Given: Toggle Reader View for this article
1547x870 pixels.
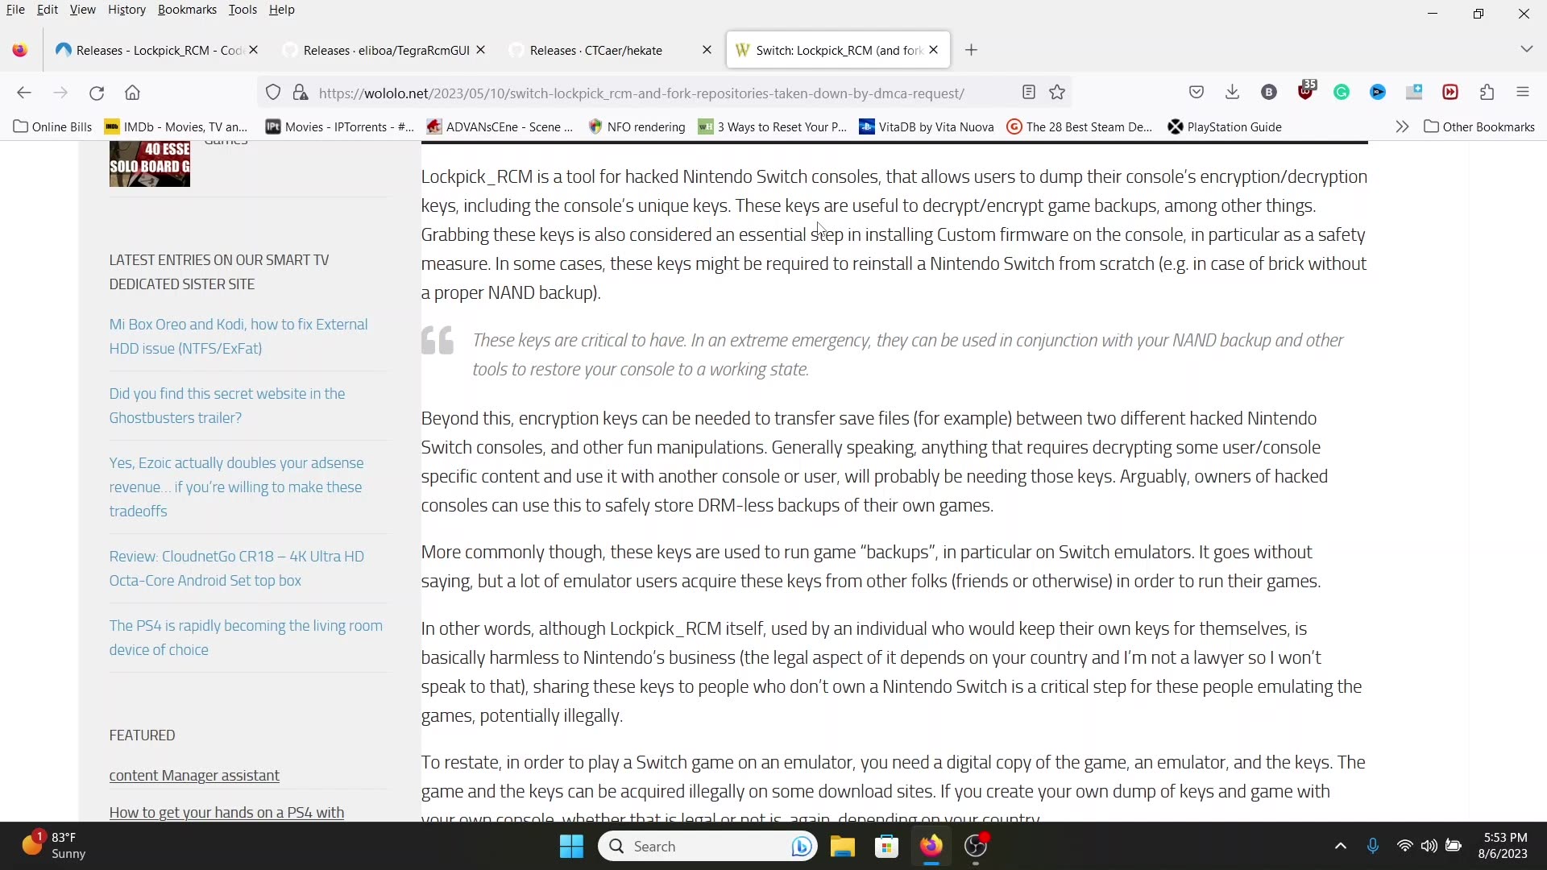Looking at the screenshot, I should 1028,93.
